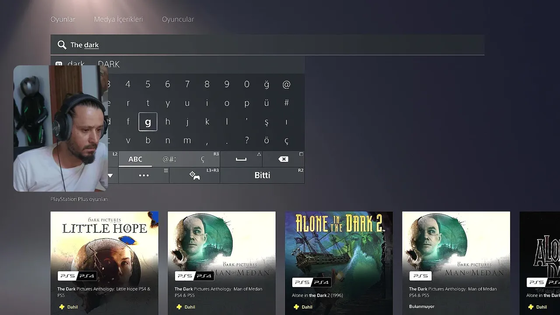Tap the ğ letter key

pos(266,84)
